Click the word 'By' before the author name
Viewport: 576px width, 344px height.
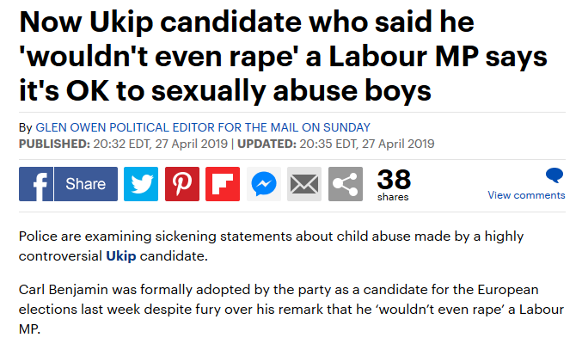(26, 128)
